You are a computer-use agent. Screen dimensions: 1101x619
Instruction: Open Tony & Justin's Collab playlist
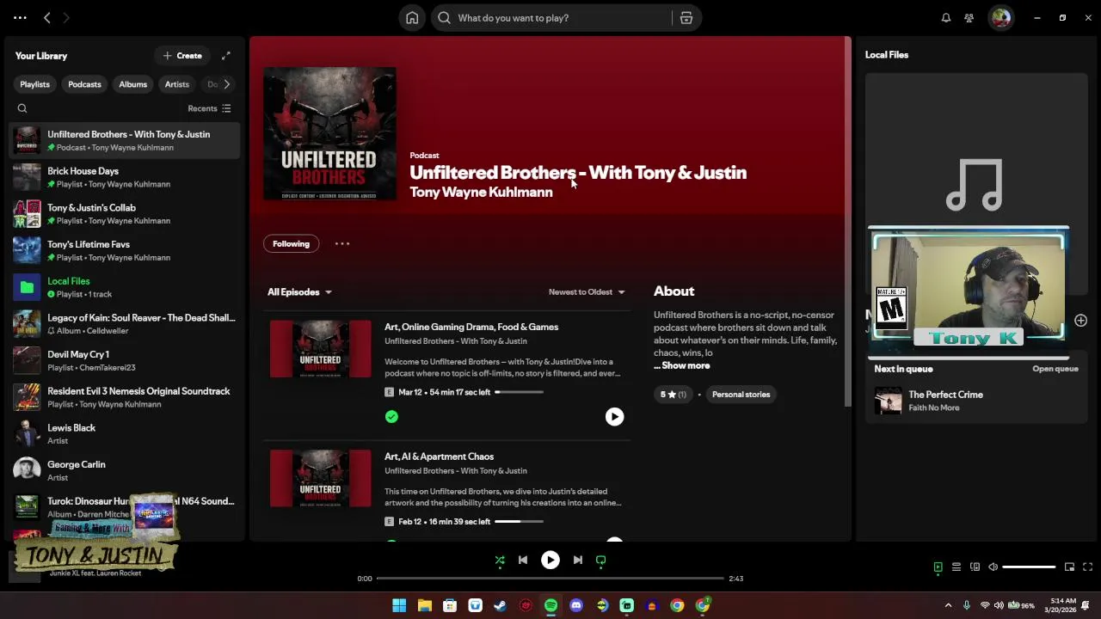pos(125,214)
